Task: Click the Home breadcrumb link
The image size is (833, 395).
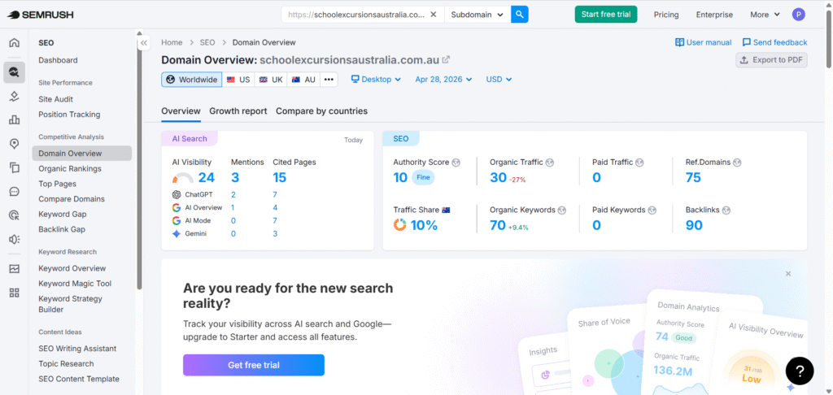Action: pyautogui.click(x=172, y=42)
